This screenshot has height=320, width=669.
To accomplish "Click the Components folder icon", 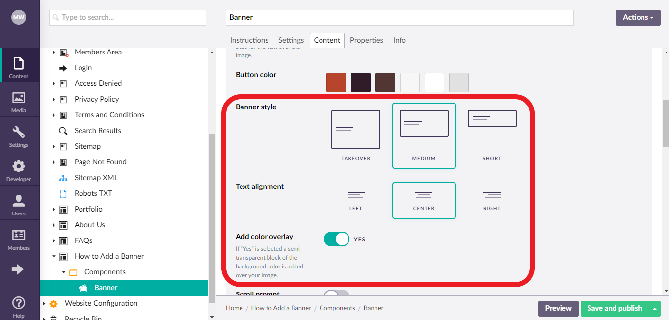I will click(x=73, y=272).
